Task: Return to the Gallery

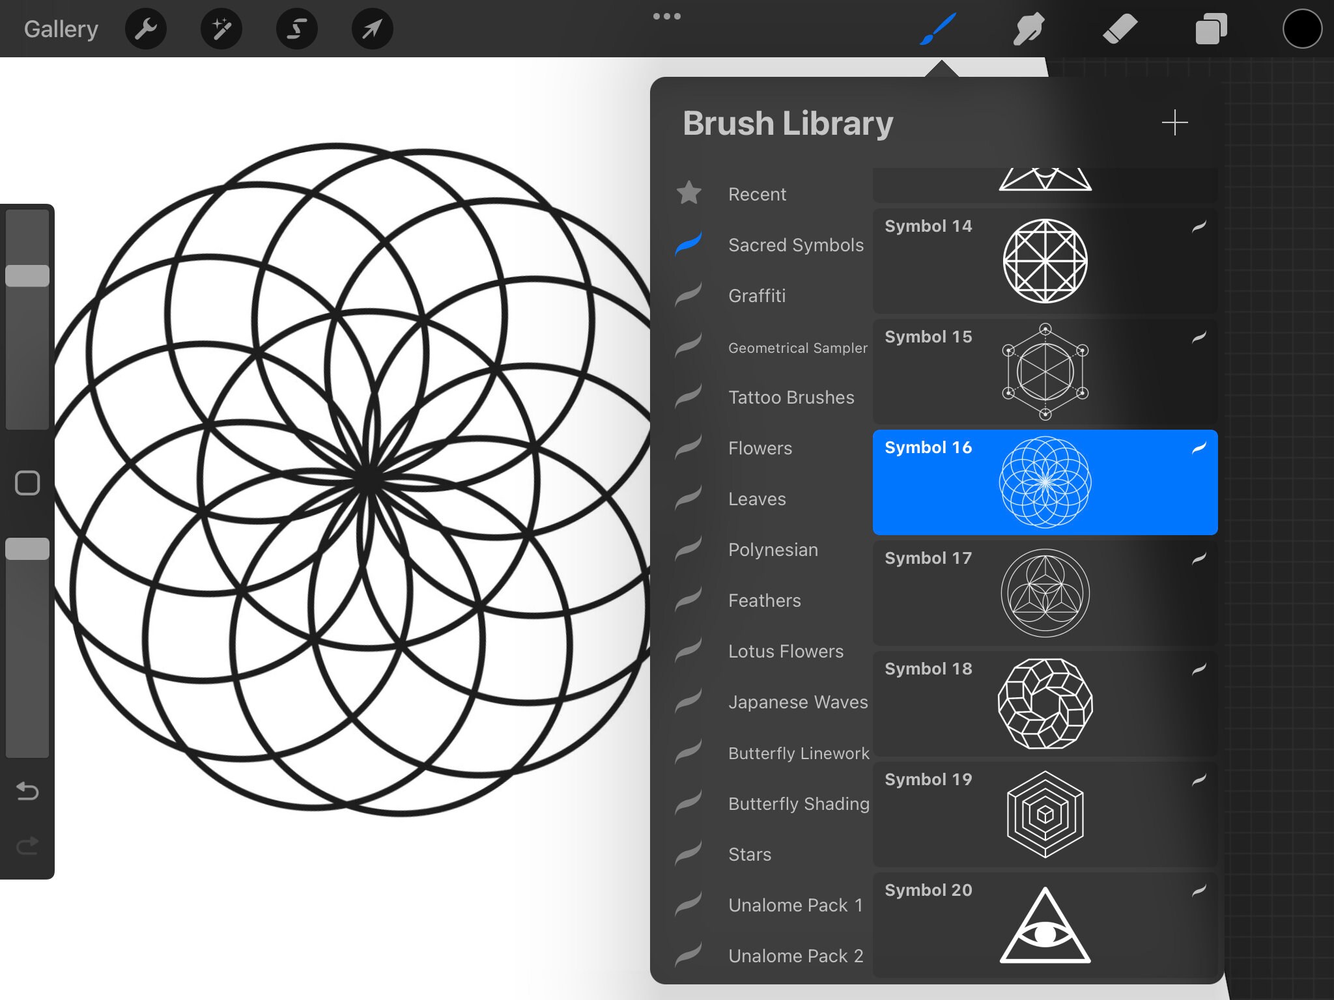Action: [x=61, y=29]
